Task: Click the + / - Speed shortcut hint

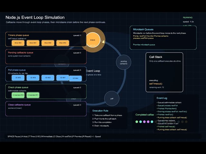Action: [96, 136]
